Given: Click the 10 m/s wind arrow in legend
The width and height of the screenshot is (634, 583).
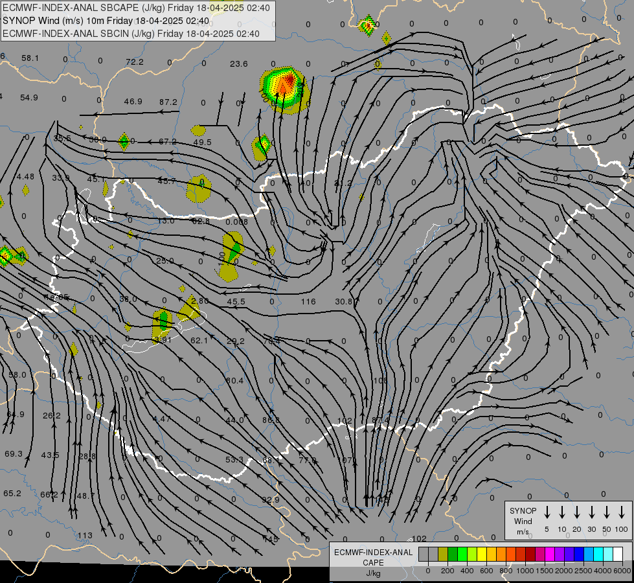Looking at the screenshot, I should pyautogui.click(x=562, y=512).
